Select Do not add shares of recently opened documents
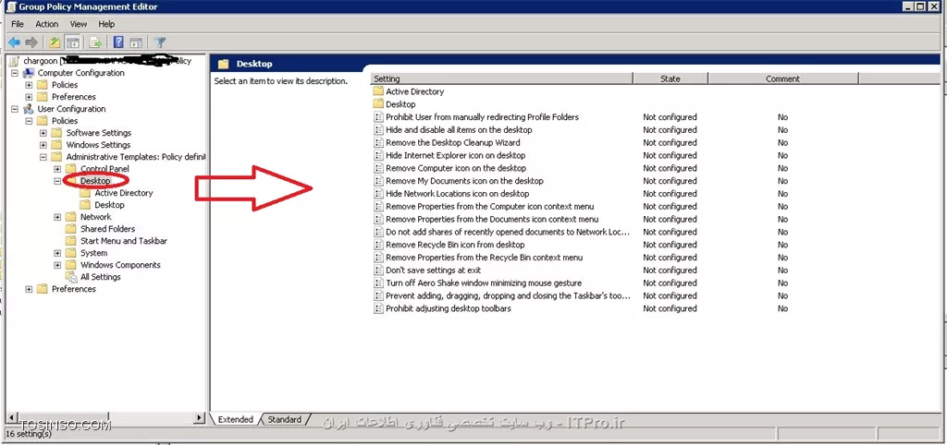Image resolution: width=947 pixels, height=445 pixels. click(x=508, y=232)
